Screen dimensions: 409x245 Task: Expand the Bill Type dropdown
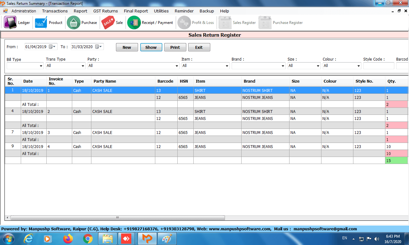pos(41,66)
